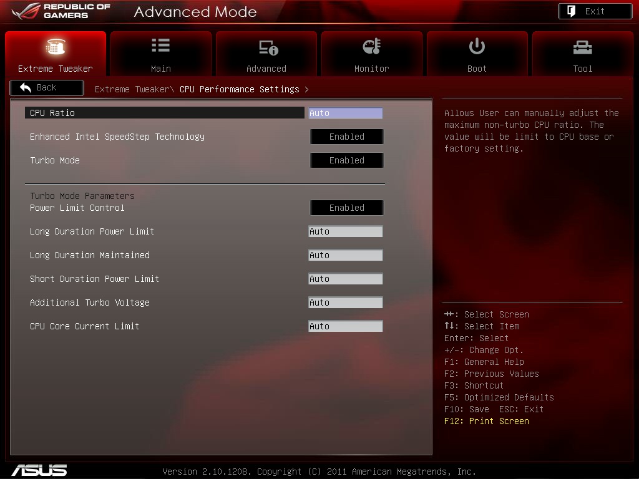Click the F10: Save ESC: Exit hint
Screen dimensions: 639x479
tap(494, 409)
